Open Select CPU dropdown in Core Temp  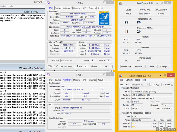point(140,85)
